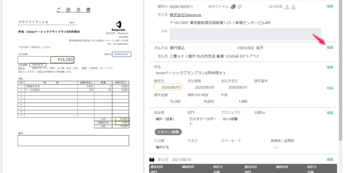Focus the 請求日 field showing 2020/08/03
346x173 pixels.
point(168,87)
